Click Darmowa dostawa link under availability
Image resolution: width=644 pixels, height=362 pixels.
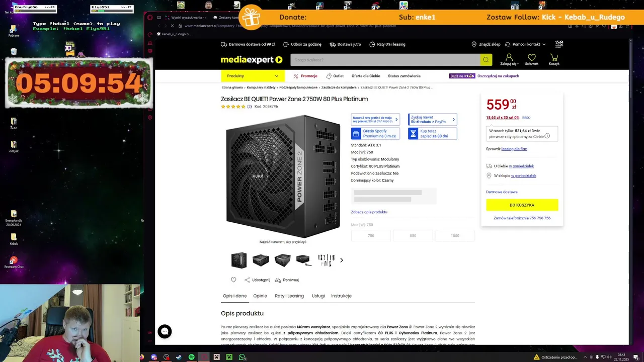(502, 192)
